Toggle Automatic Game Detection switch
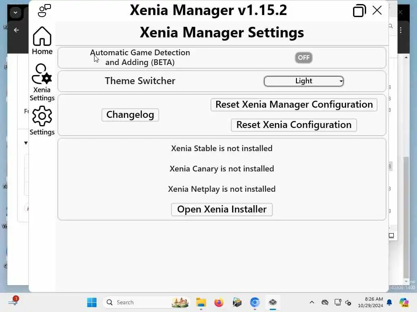 pyautogui.click(x=303, y=58)
